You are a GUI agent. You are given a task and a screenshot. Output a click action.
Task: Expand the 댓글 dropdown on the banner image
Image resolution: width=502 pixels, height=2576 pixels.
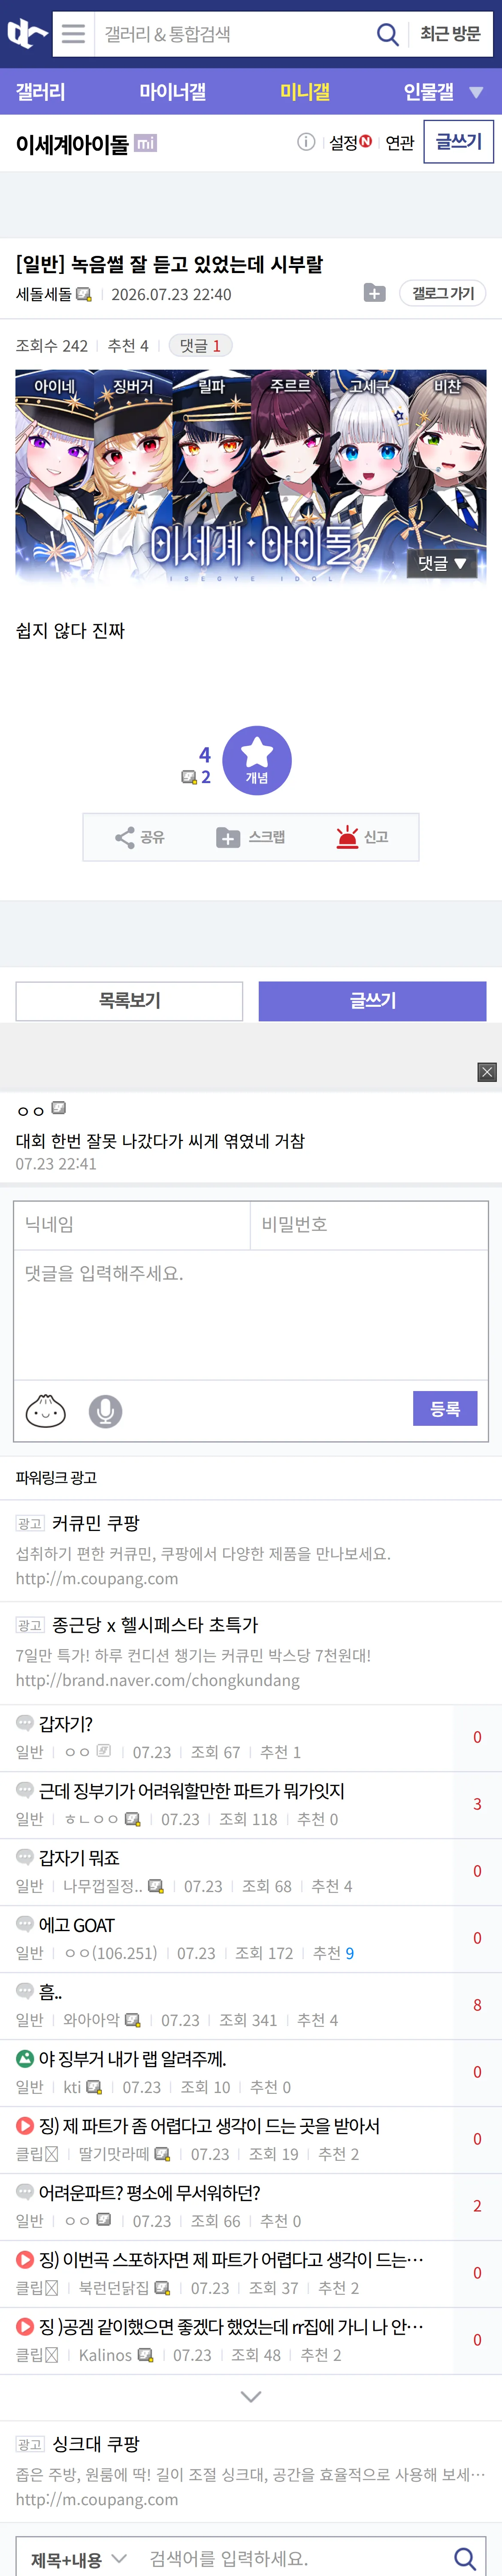442,563
